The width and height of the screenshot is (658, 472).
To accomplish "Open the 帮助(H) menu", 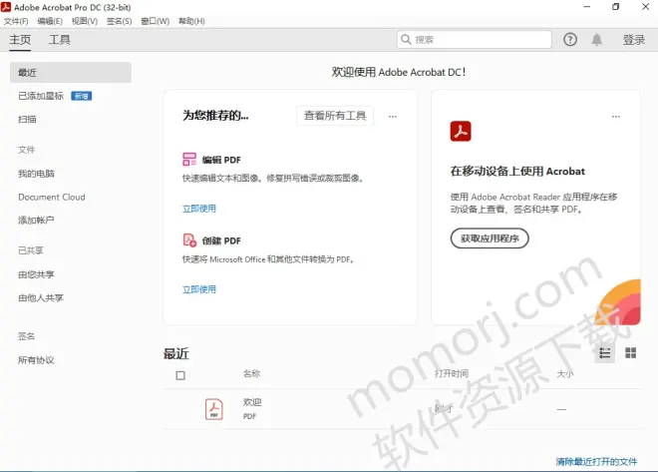I will tap(191, 21).
